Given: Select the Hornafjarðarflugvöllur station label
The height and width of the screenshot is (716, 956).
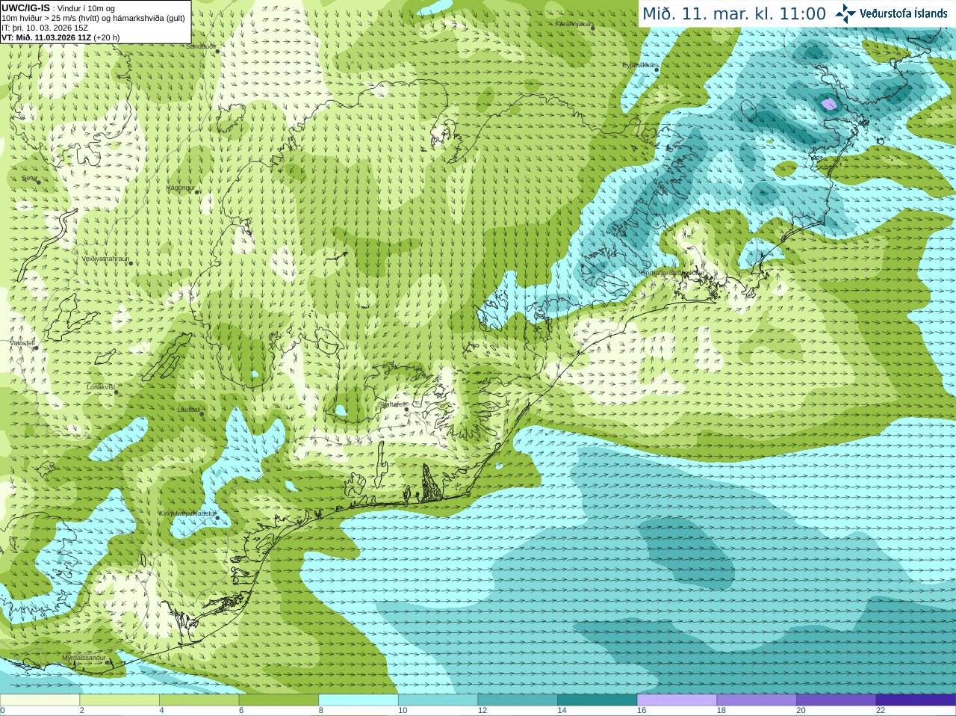Looking at the screenshot, I should [x=673, y=273].
